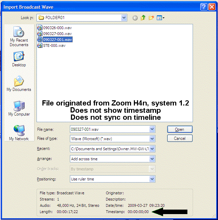Click the Cancel button
This screenshot has width=218, height=220.
pyautogui.click(x=179, y=138)
